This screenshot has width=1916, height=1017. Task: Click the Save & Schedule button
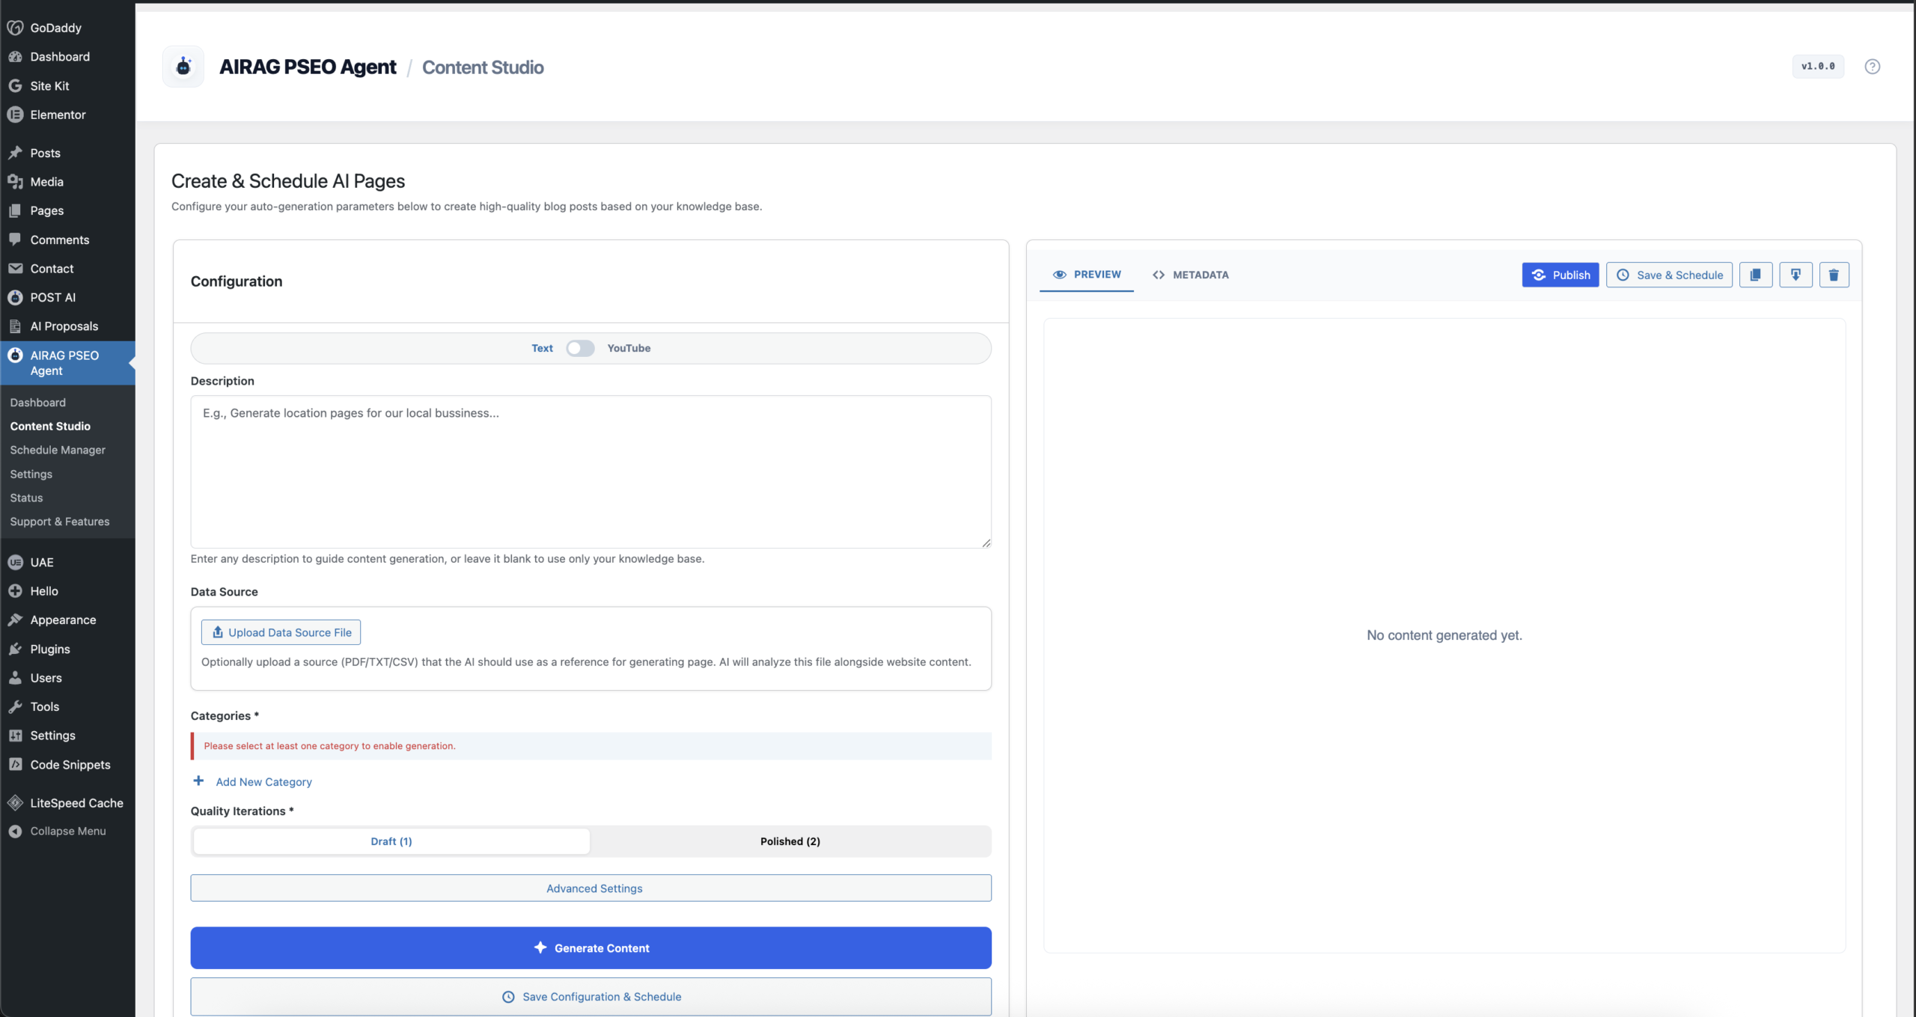[x=1669, y=275]
